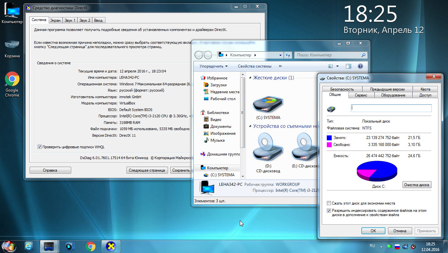448x253 pixels.
Task: Refresh the Explorer address bar
Action: click(x=288, y=55)
